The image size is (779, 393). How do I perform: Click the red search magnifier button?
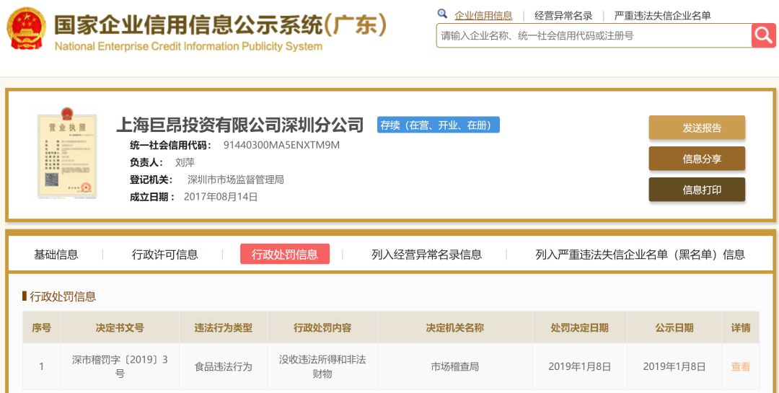(x=764, y=35)
